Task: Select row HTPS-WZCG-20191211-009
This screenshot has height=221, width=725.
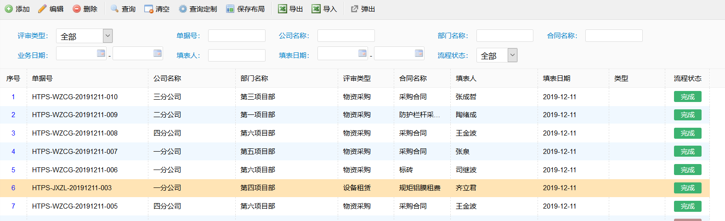Action: pos(355,115)
